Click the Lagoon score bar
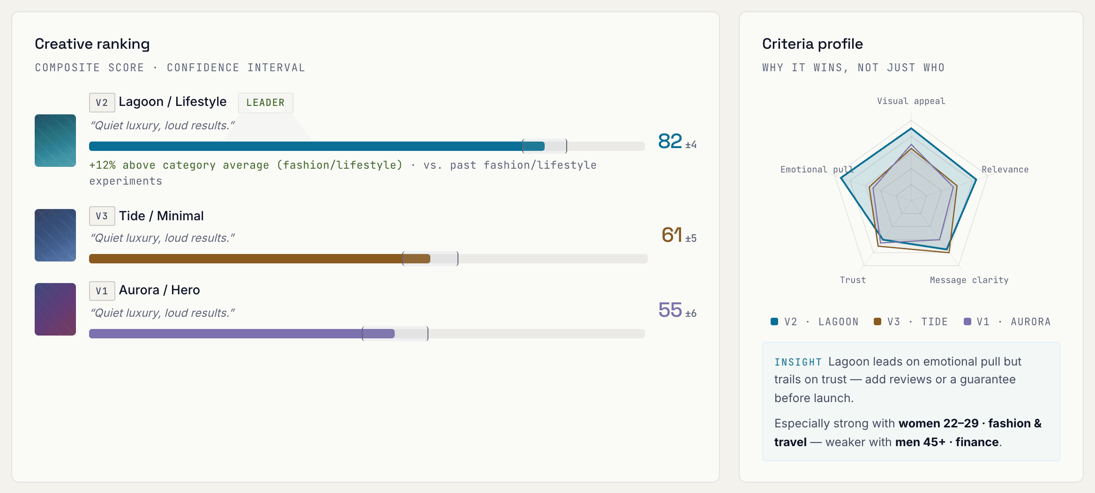The width and height of the screenshot is (1095, 493). pos(367,146)
